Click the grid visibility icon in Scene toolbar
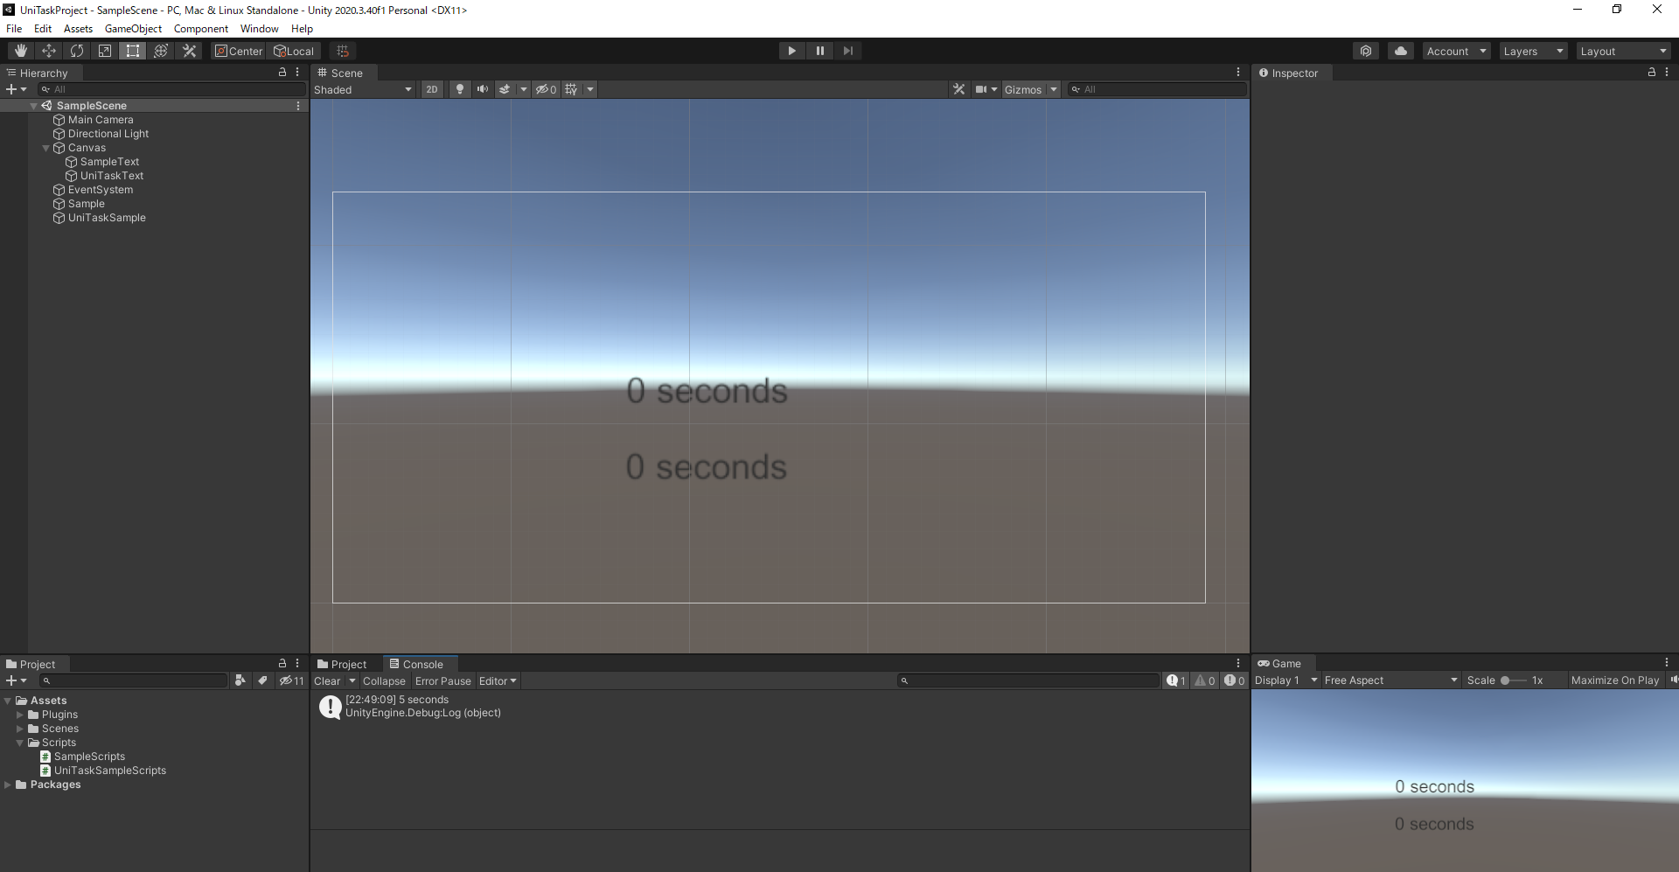 (x=570, y=89)
